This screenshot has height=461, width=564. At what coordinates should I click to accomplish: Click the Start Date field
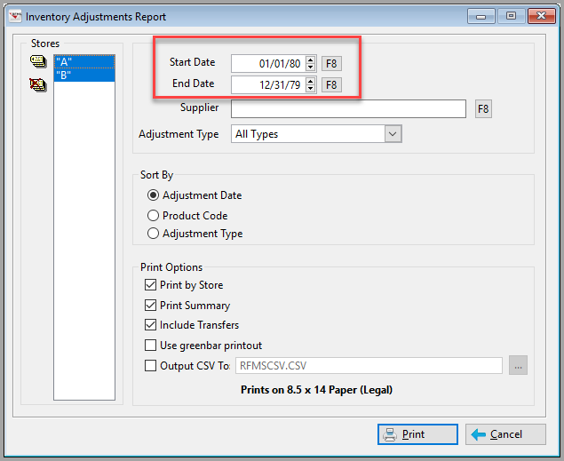pyautogui.click(x=268, y=64)
